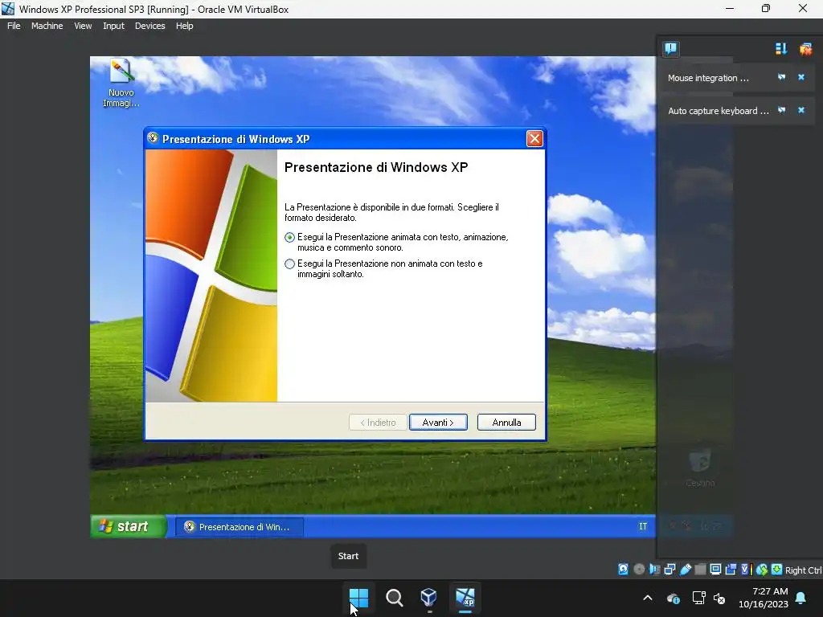The height and width of the screenshot is (617, 823).
Task: Click the IT language indicator in XP taskbar
Action: pyautogui.click(x=642, y=526)
